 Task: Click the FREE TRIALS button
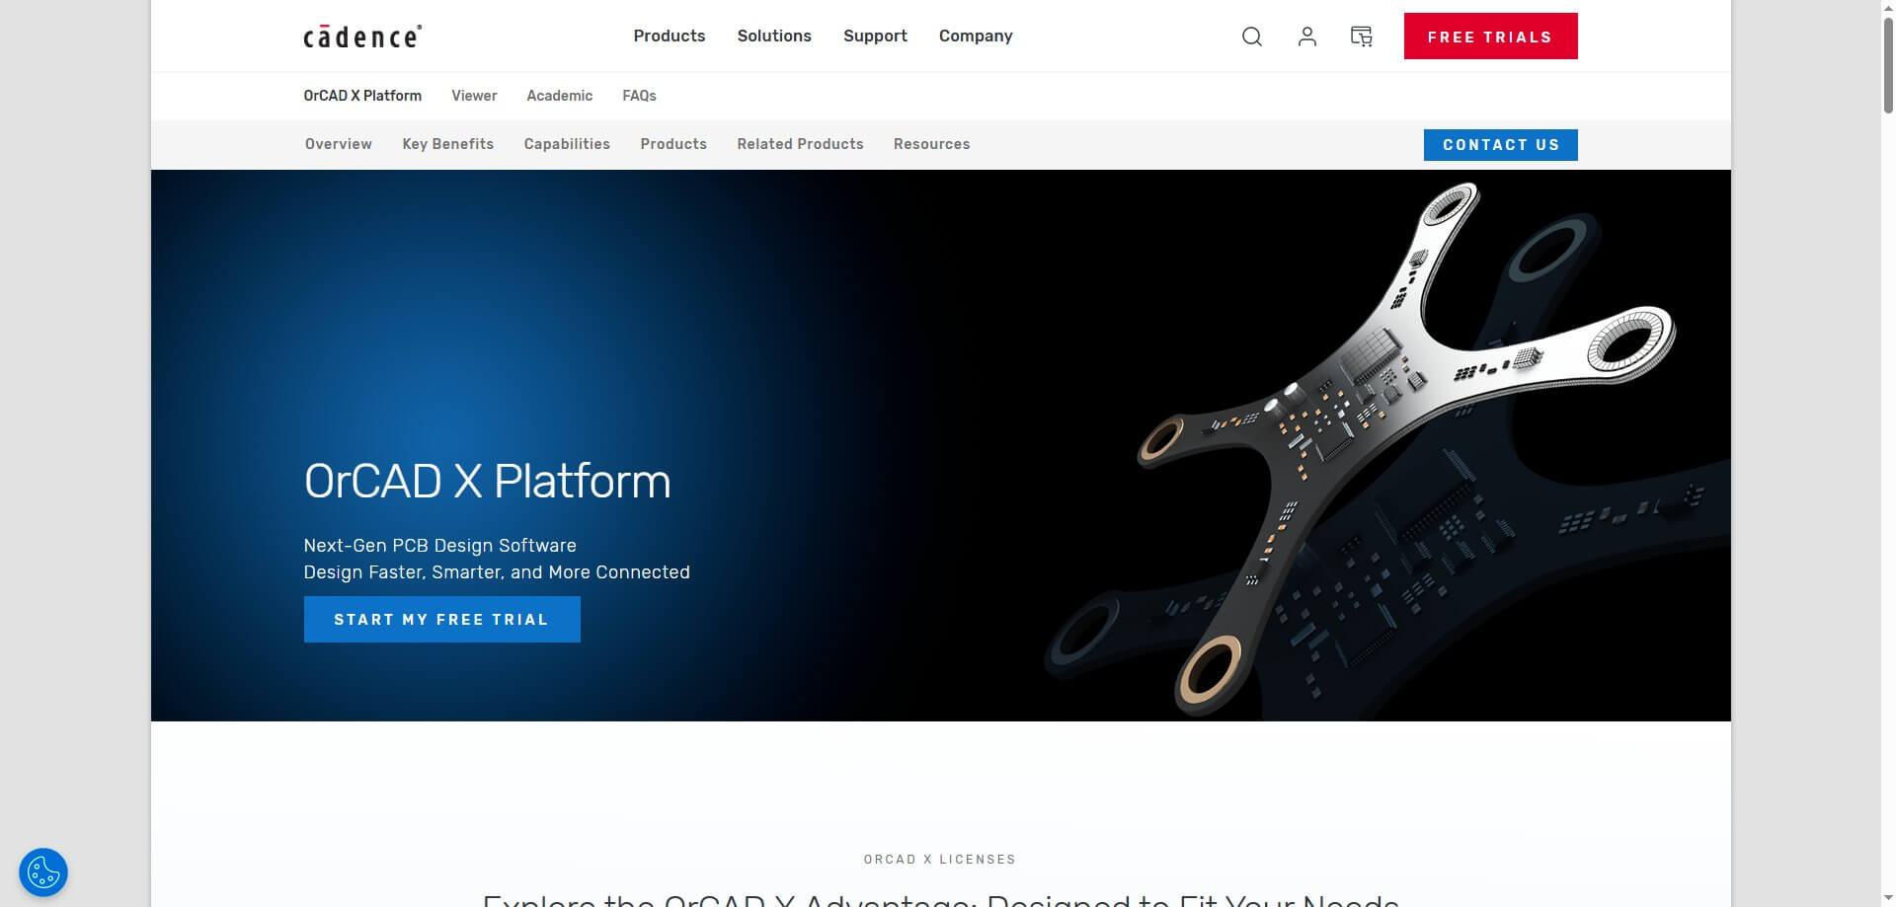(1490, 37)
